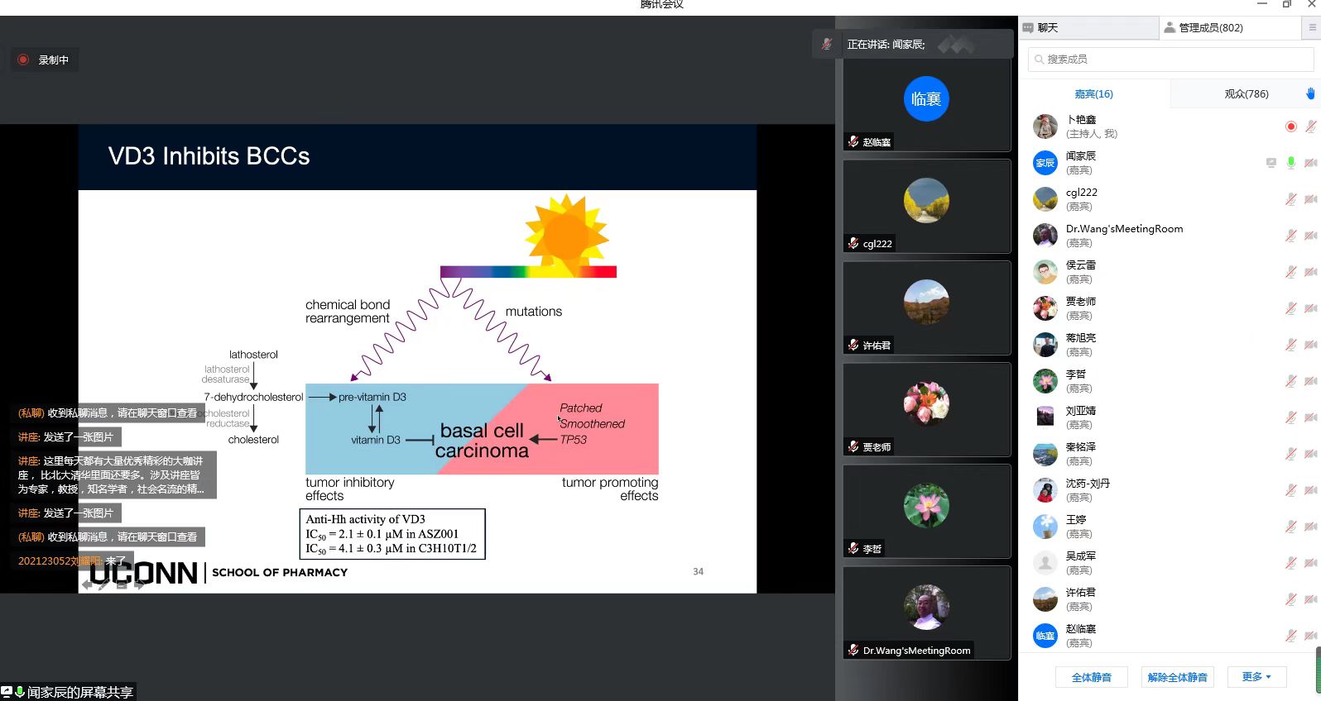This screenshot has height=701, width=1321.
Task: Unmute cgl222's microphone in member list
Action: coord(1290,199)
